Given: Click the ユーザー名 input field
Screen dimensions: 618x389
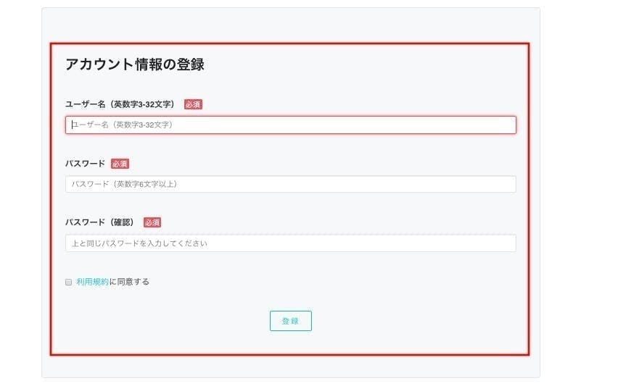Looking at the screenshot, I should 290,125.
